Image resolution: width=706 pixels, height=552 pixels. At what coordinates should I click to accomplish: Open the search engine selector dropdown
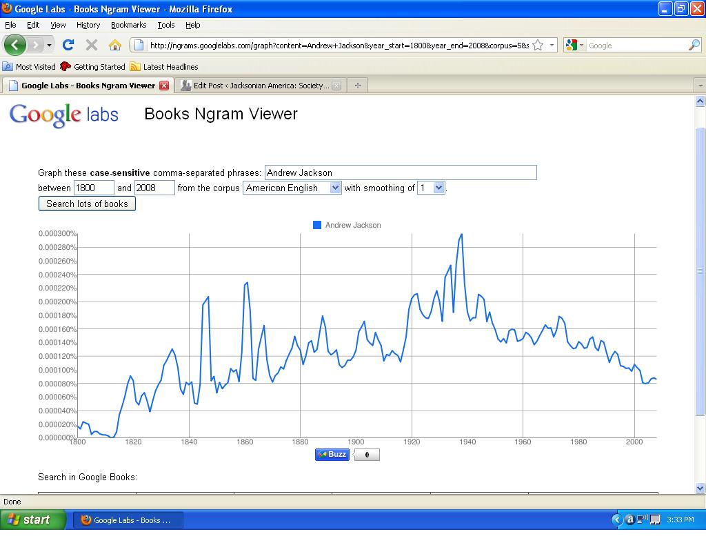(575, 45)
